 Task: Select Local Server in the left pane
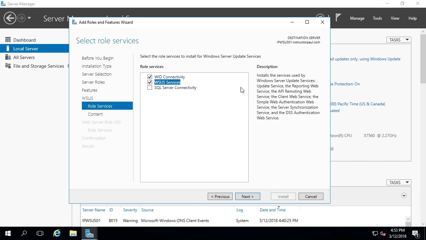[x=35, y=49]
